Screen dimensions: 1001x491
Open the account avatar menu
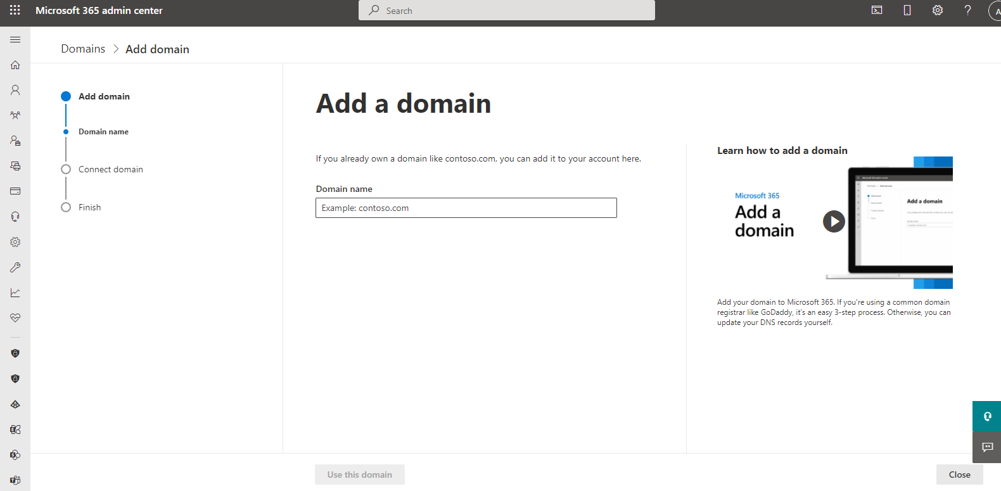click(995, 11)
